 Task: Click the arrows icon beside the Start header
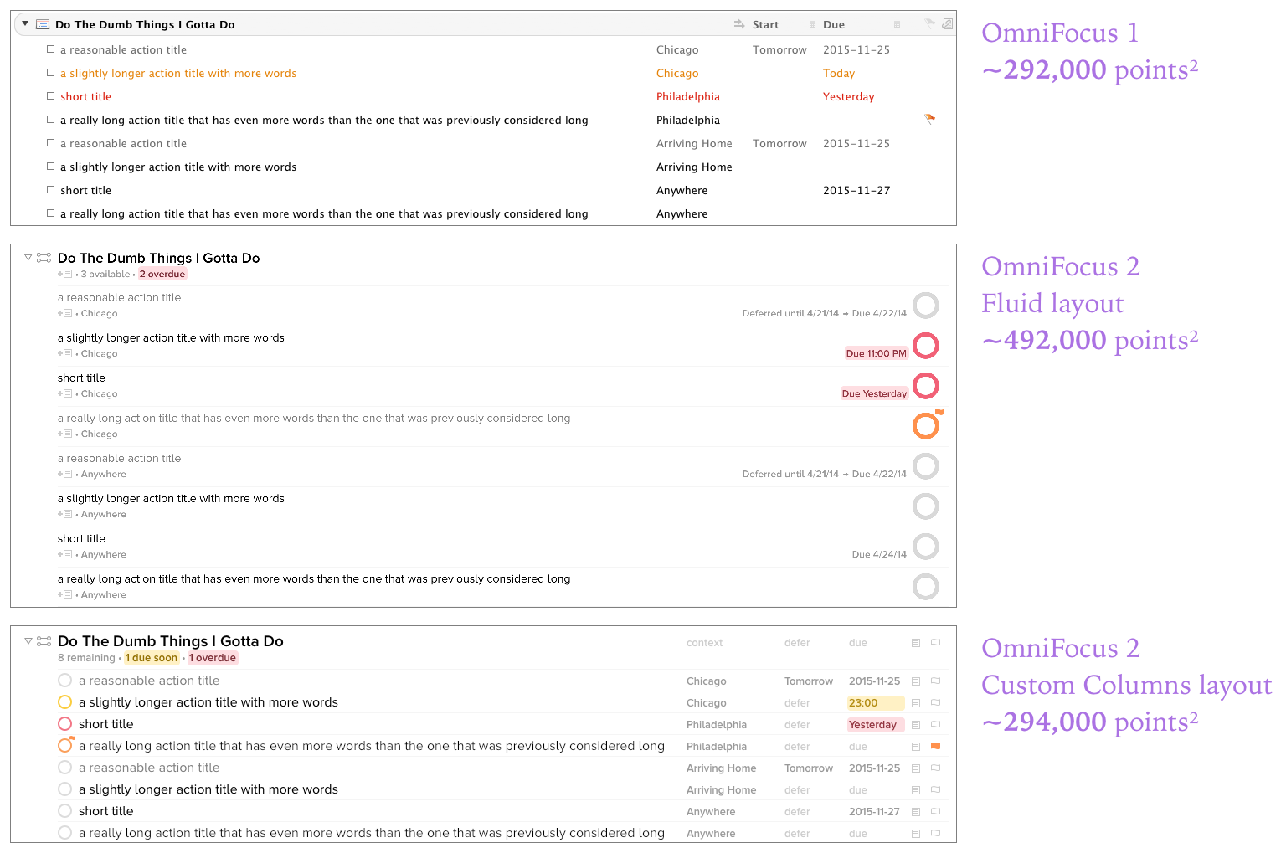(739, 24)
